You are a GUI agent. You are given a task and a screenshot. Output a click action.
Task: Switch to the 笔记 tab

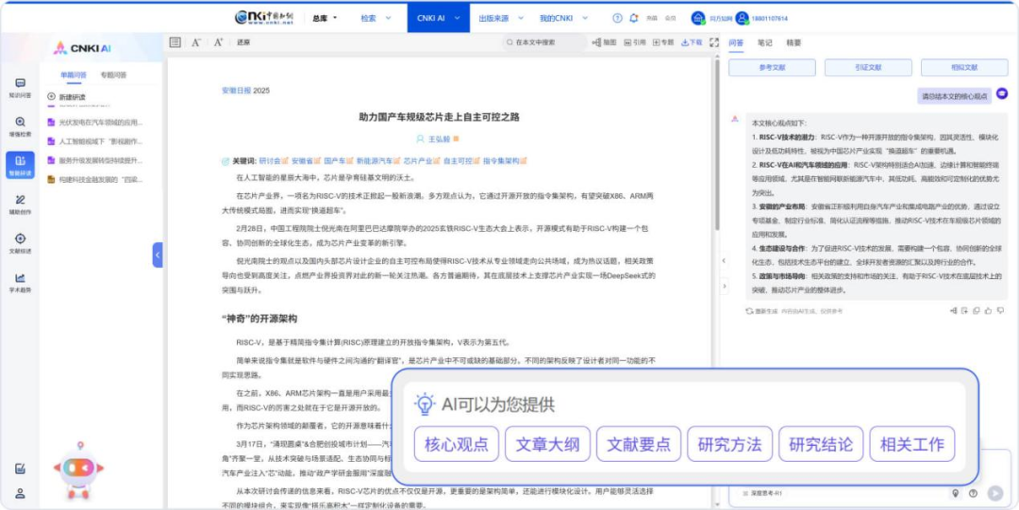[765, 42]
